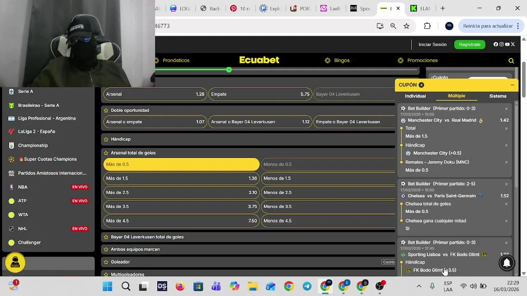This screenshot has width=527, height=296.
Task: Open Ecuabet Instagram page icon
Action: [501, 44]
